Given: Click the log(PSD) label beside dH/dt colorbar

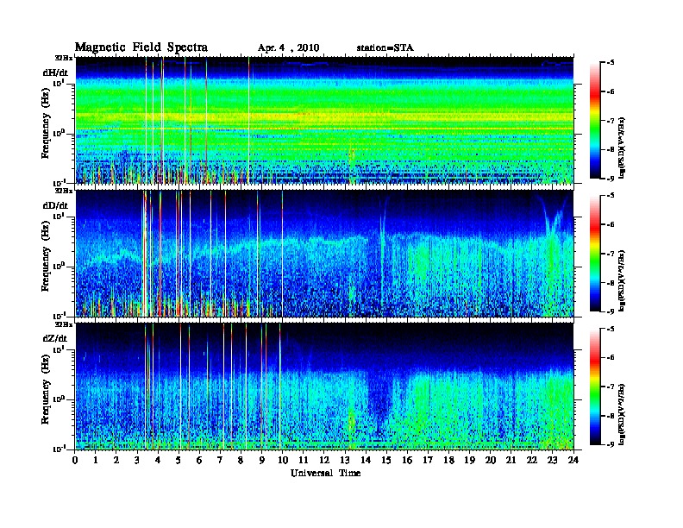Looking at the screenshot, I should 623,148.
